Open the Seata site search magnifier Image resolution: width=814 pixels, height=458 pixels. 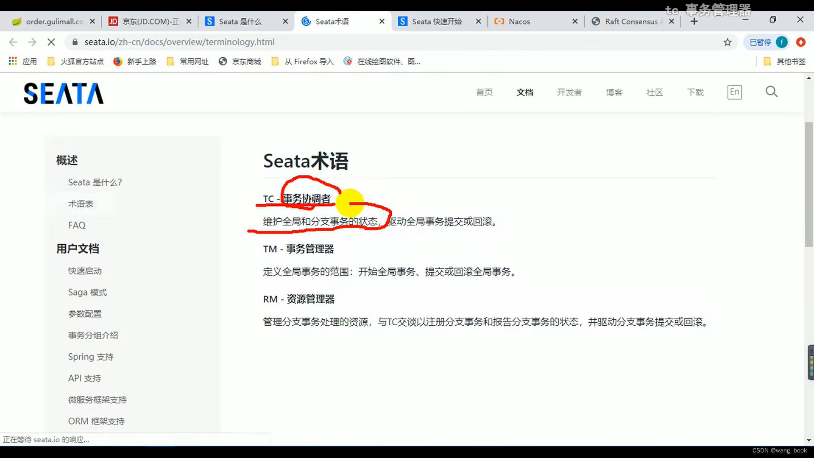tap(772, 92)
